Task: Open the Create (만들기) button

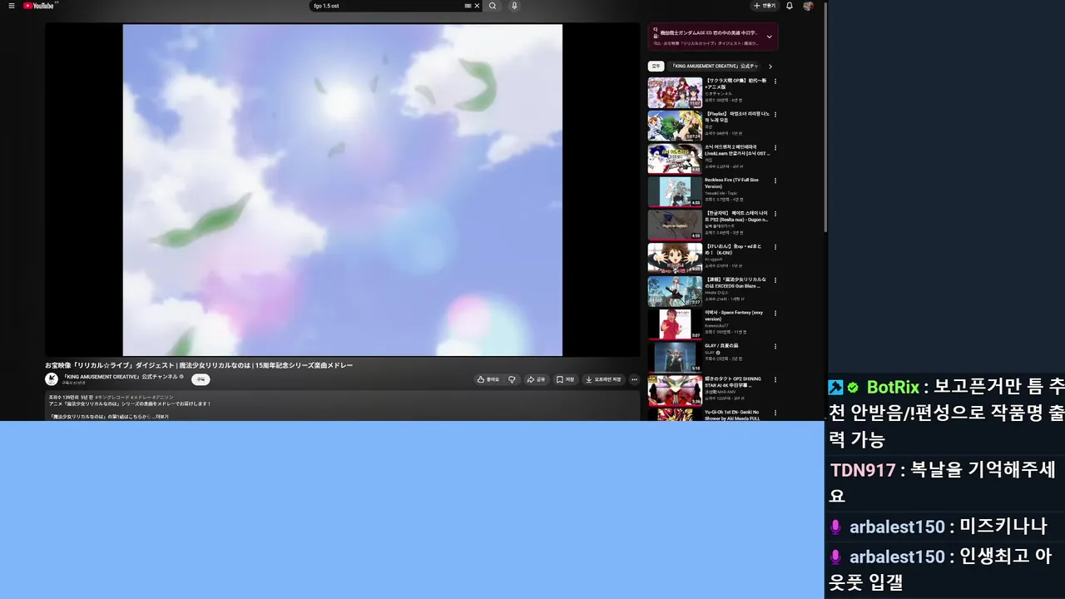Action: tap(764, 6)
